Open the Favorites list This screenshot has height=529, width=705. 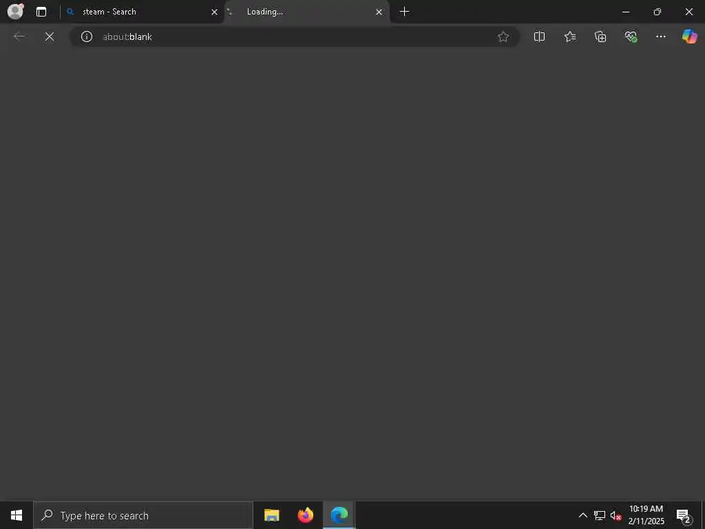[569, 37]
